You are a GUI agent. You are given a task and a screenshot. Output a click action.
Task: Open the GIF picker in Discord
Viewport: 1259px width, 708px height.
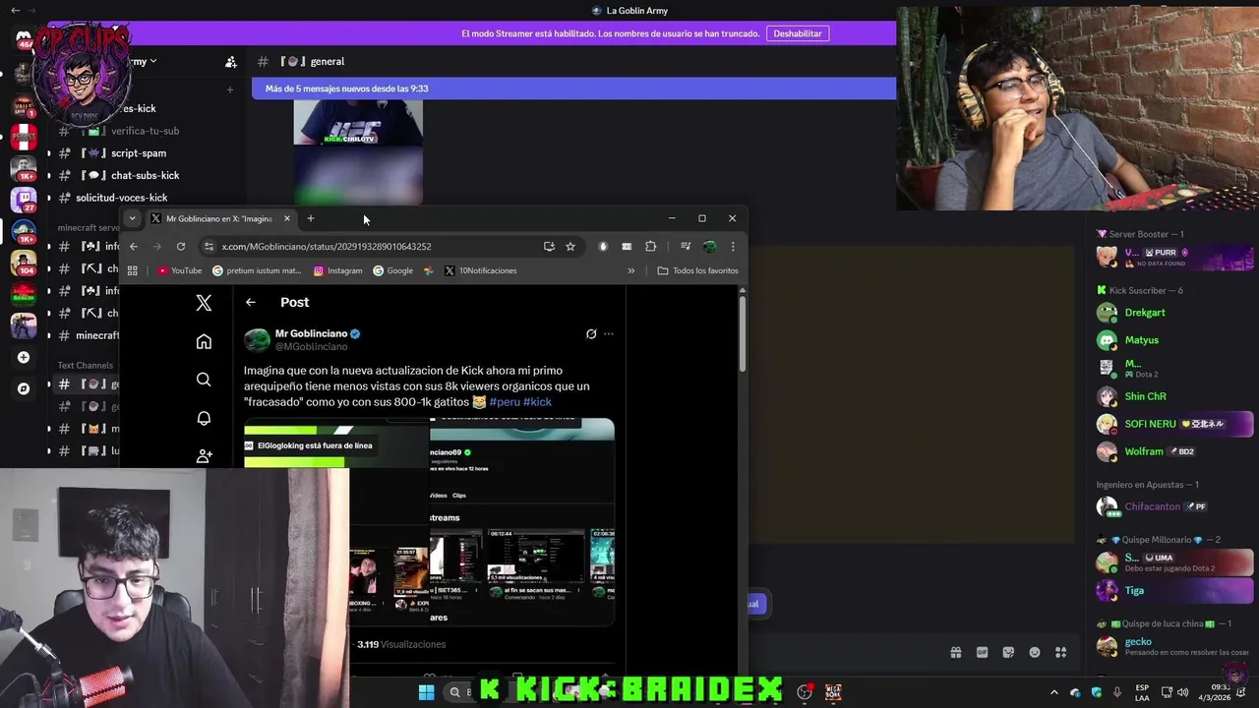(982, 652)
